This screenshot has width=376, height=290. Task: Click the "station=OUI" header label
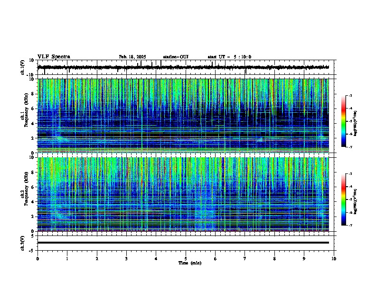(176, 57)
